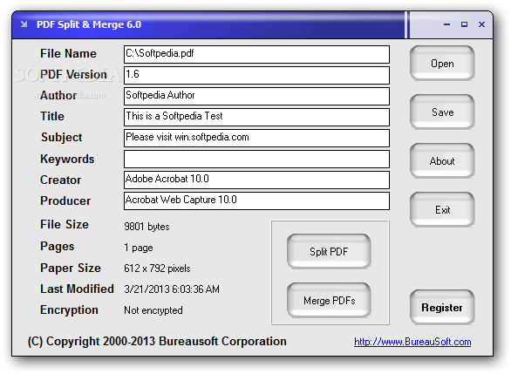Open a PDF with the Open button
Image resolution: width=511 pixels, height=374 pixels.
[x=442, y=63]
